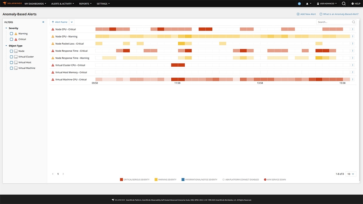Click the Warning triangle icon on Node CPU - Warning row
The height and width of the screenshot is (204, 363).
point(52,36)
